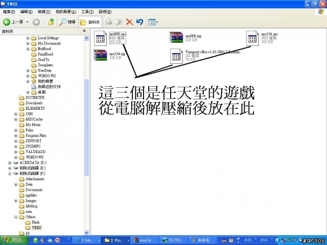The image size is (327, 245).
Task: Expand the My Documents tree node
Action: [x=28, y=43]
